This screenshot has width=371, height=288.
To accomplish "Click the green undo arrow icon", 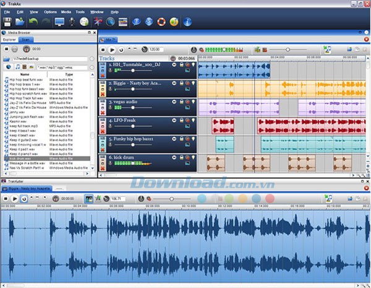I will (33, 22).
